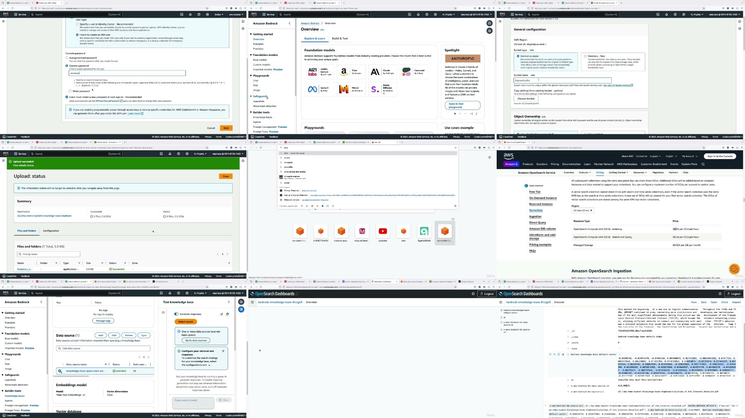Click Inspect in OpenSearch Discover top menu
The width and height of the screenshot is (745, 418).
tap(736, 302)
